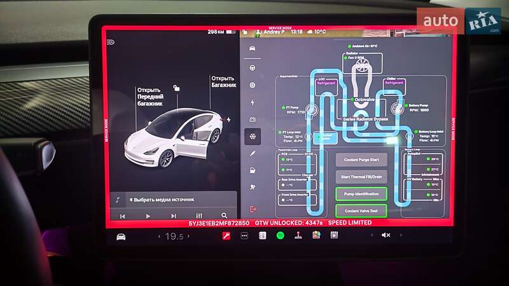Click Start Thermal Fill/Drain button
Viewport: 509px width, 286px height.
point(361,177)
